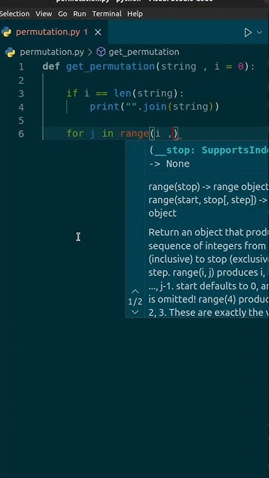
Task: Click get_permutation symbol in breadcrumb
Action: pyautogui.click(x=144, y=52)
